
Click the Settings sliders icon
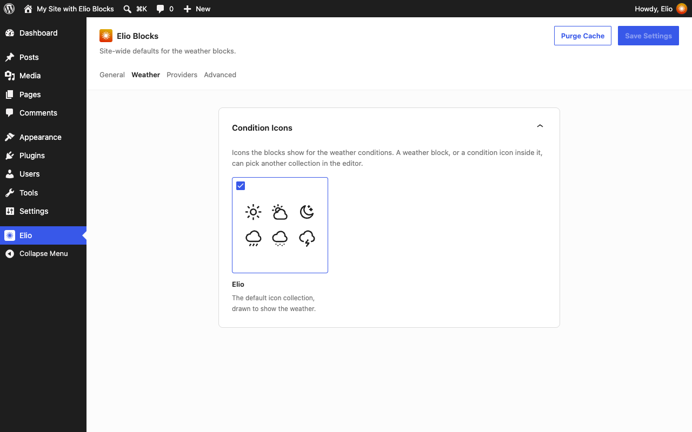10,211
